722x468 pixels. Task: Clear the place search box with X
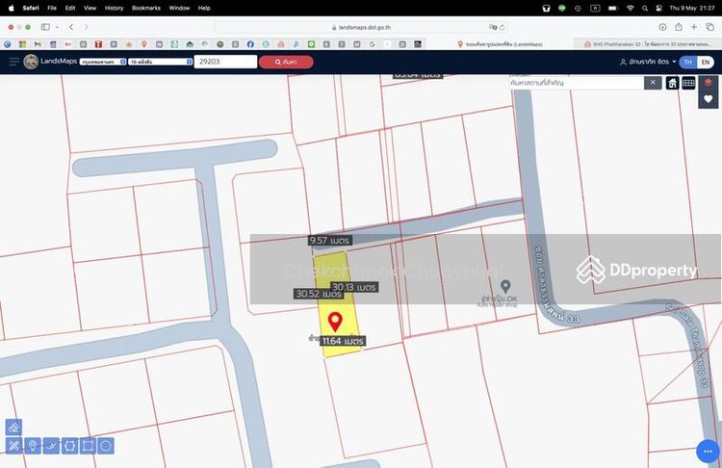pos(653,83)
